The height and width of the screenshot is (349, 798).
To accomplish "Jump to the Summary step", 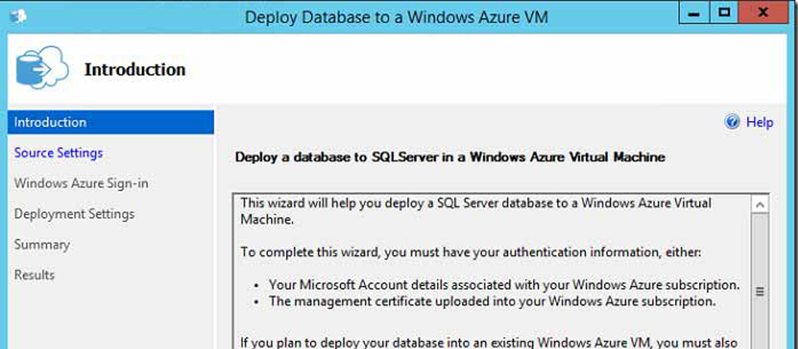I will [42, 244].
